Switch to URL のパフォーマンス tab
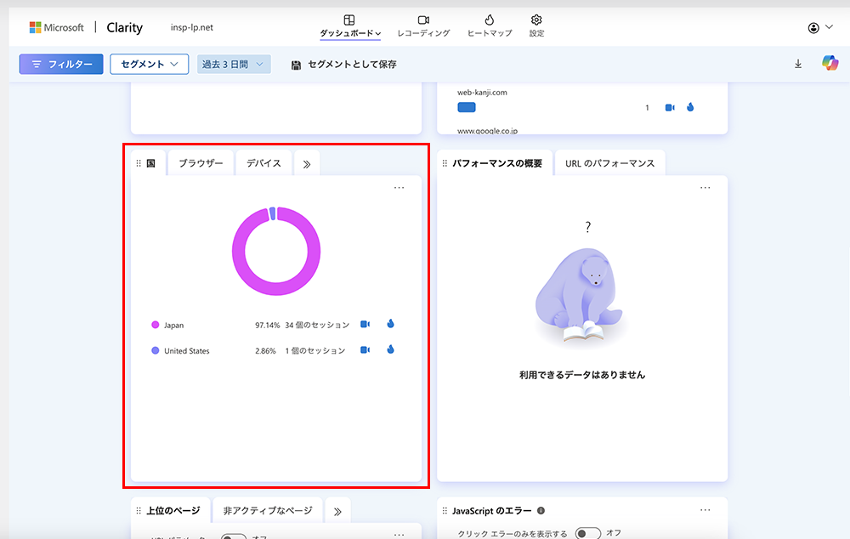The image size is (850, 539). pos(609,163)
